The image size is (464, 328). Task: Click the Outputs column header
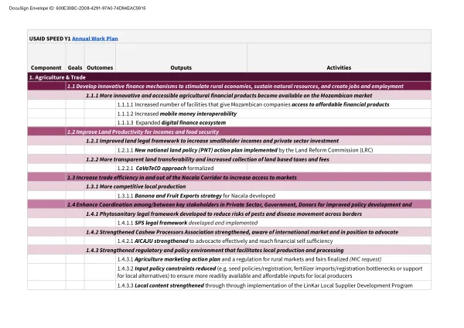pos(181,67)
